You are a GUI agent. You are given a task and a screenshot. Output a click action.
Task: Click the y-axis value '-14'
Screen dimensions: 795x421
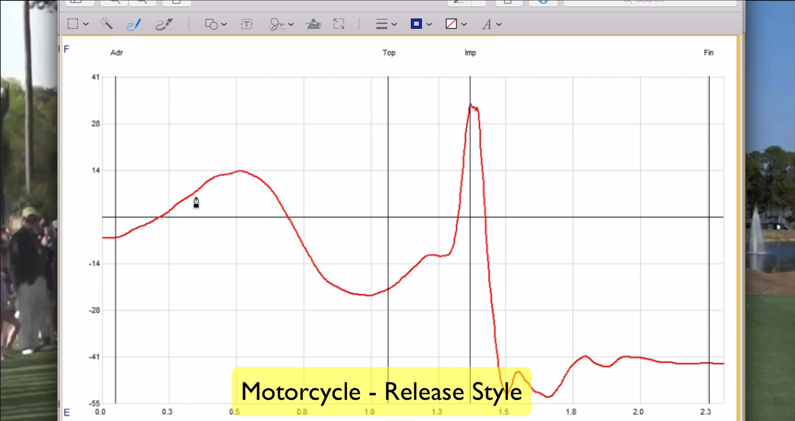pyautogui.click(x=94, y=263)
